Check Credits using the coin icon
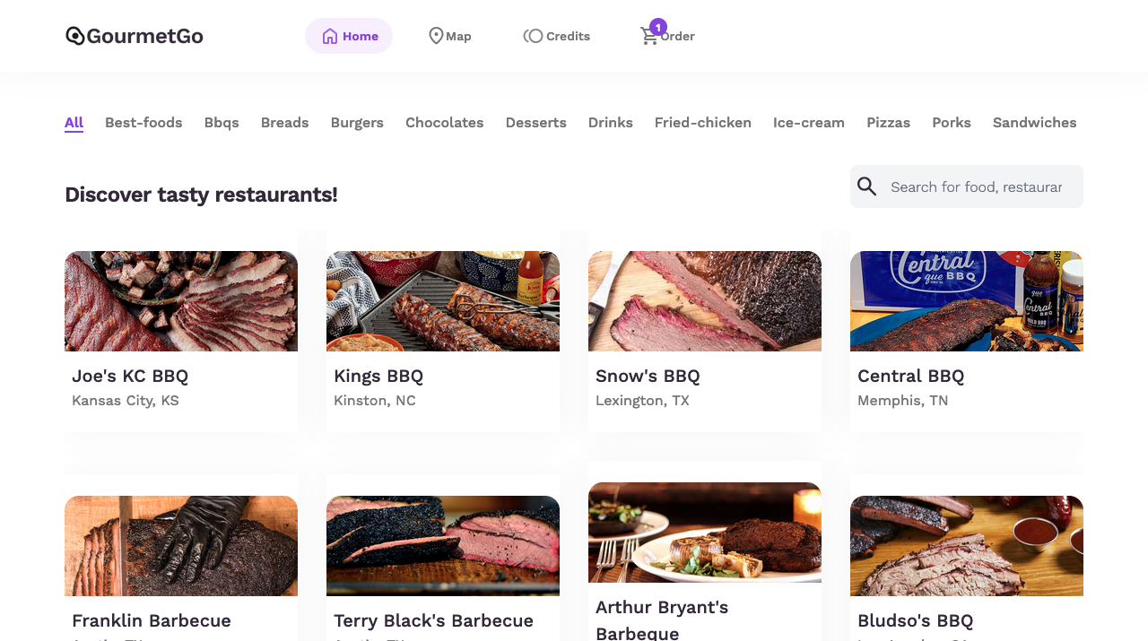Screen dimensions: 1148x641 coord(535,35)
